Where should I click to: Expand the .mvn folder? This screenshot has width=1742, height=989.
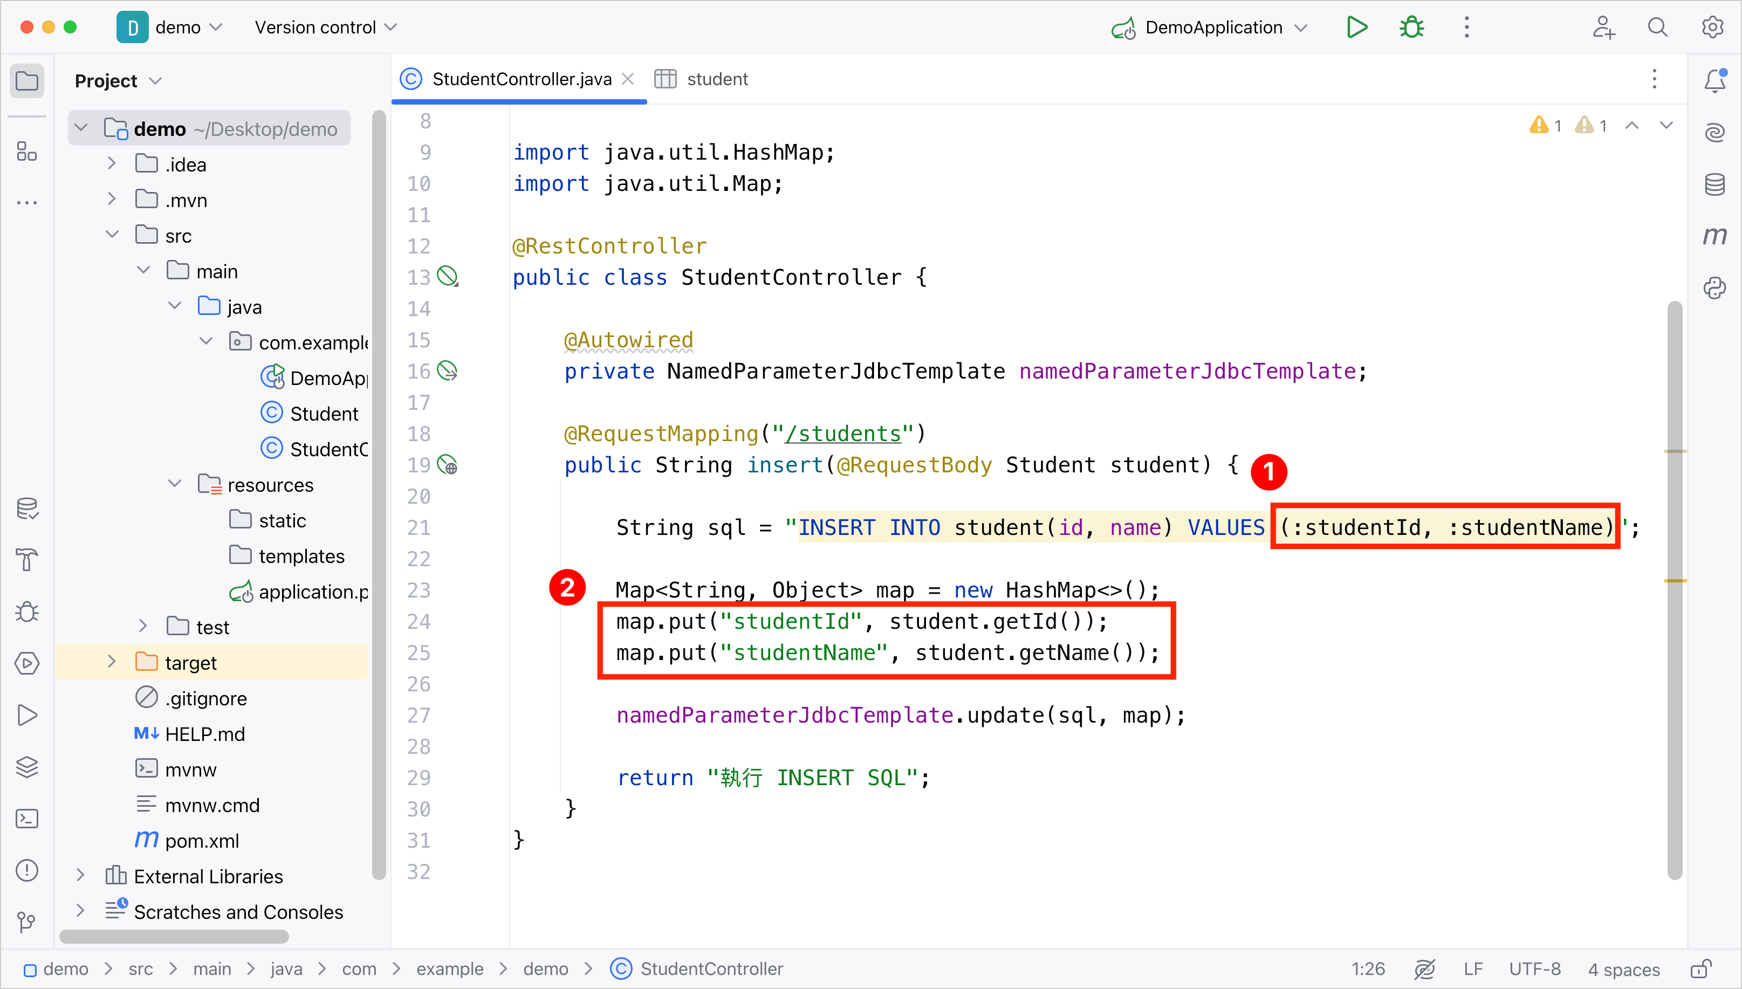pos(112,199)
